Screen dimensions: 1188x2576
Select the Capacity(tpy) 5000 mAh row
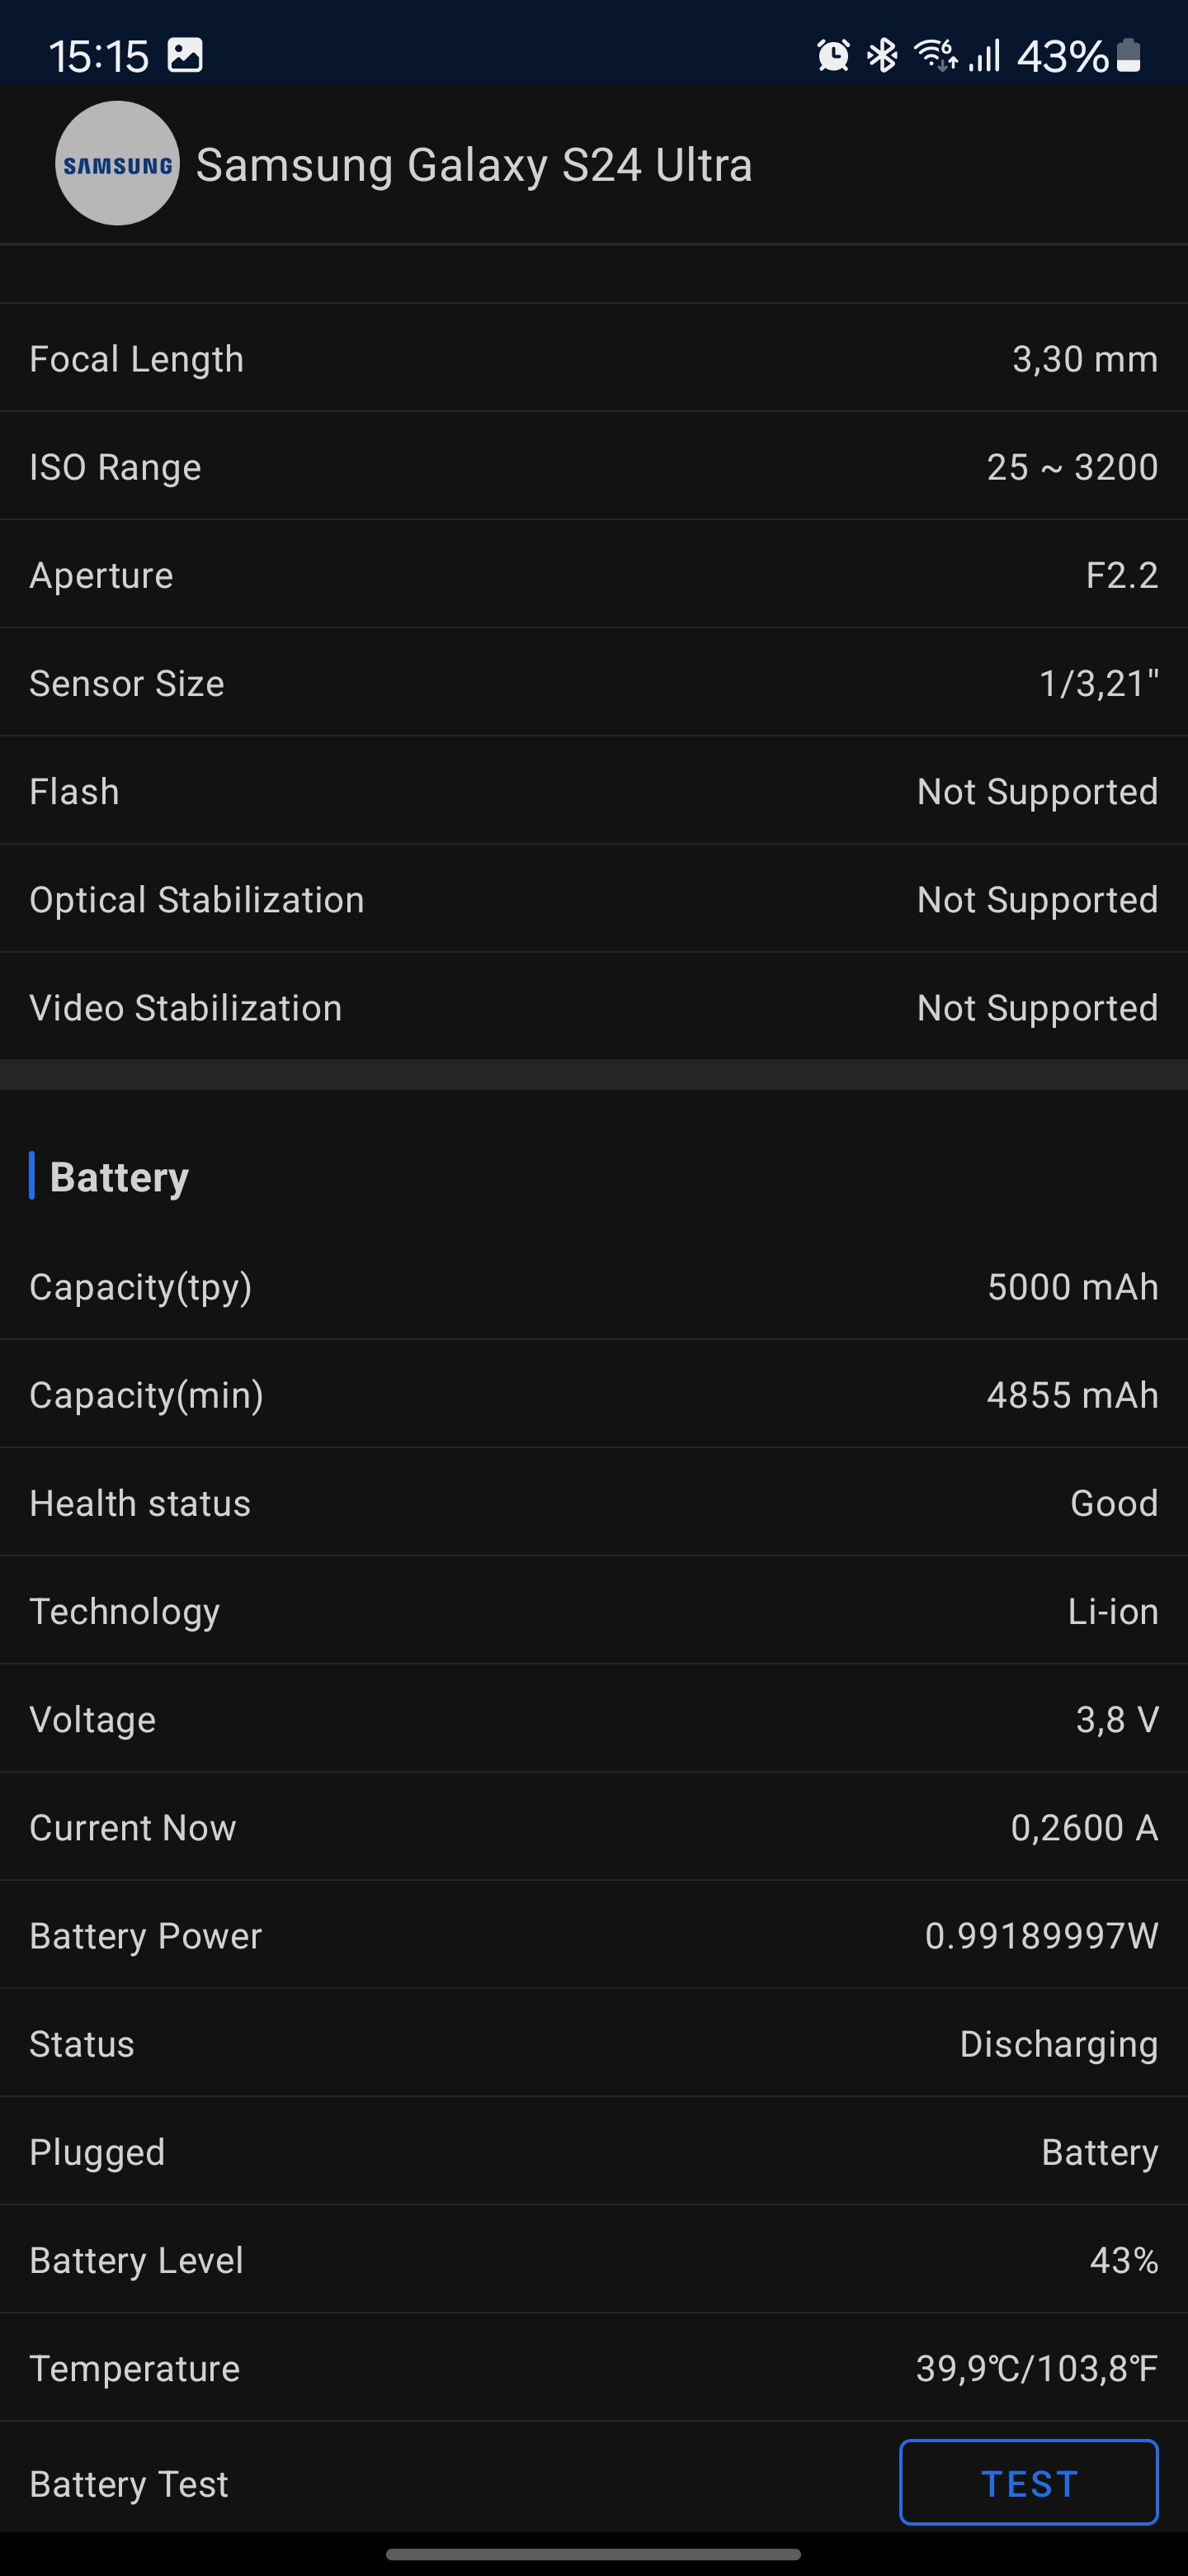(x=593, y=1287)
